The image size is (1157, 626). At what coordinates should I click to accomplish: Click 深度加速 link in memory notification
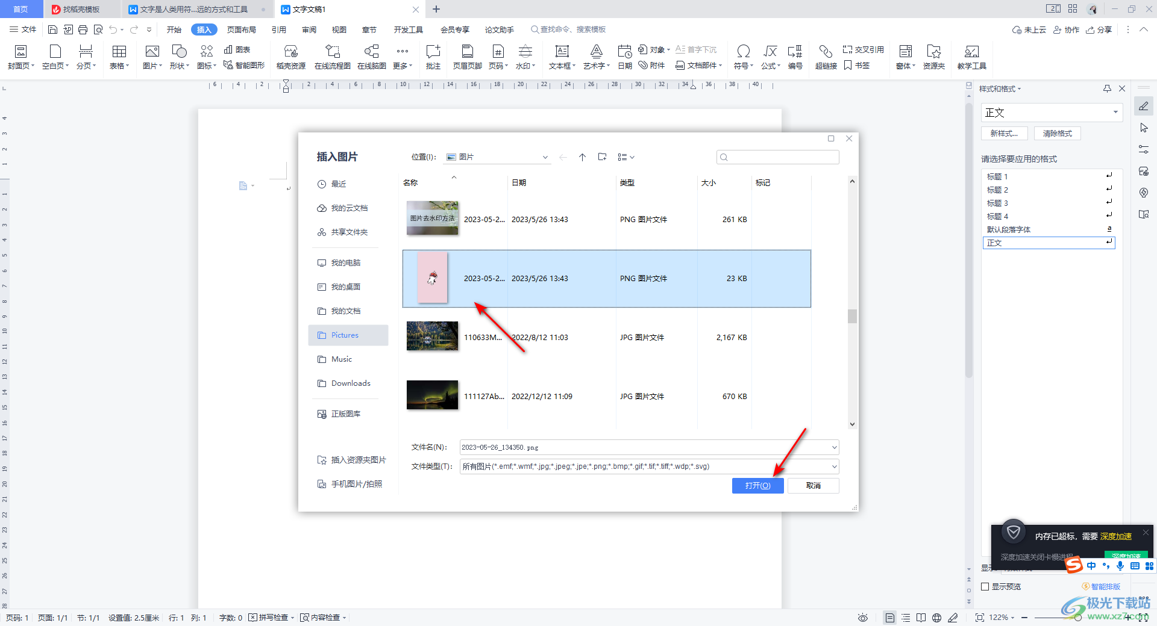(x=1116, y=536)
